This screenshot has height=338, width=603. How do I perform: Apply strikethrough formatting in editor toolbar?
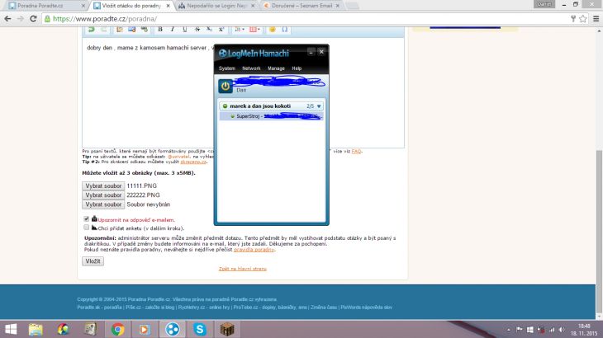point(197,30)
